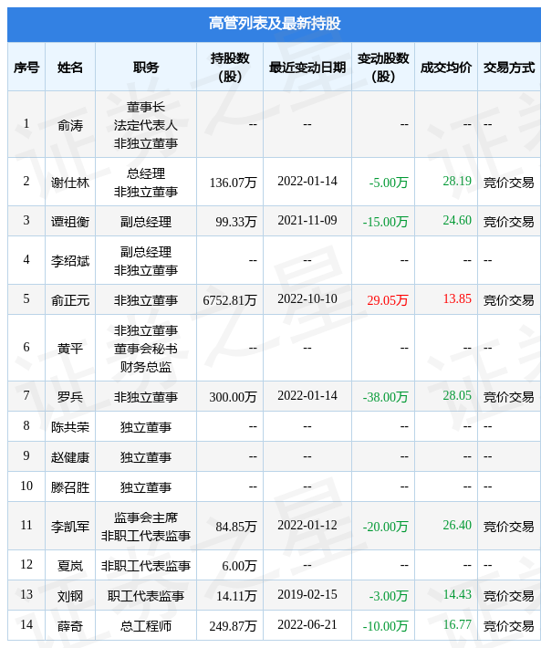The height and width of the screenshot is (648, 541).
Task: Click the date 2021-11-09
Action: [x=307, y=220]
